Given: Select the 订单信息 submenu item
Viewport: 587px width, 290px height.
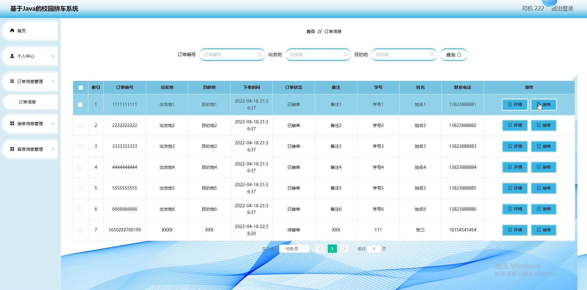Looking at the screenshot, I should [x=30, y=102].
